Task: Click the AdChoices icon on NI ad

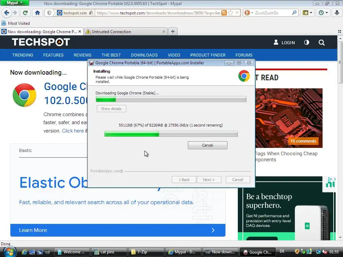Action: coord(330,179)
